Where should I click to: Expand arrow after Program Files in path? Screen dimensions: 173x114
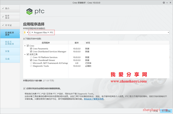[48, 33]
